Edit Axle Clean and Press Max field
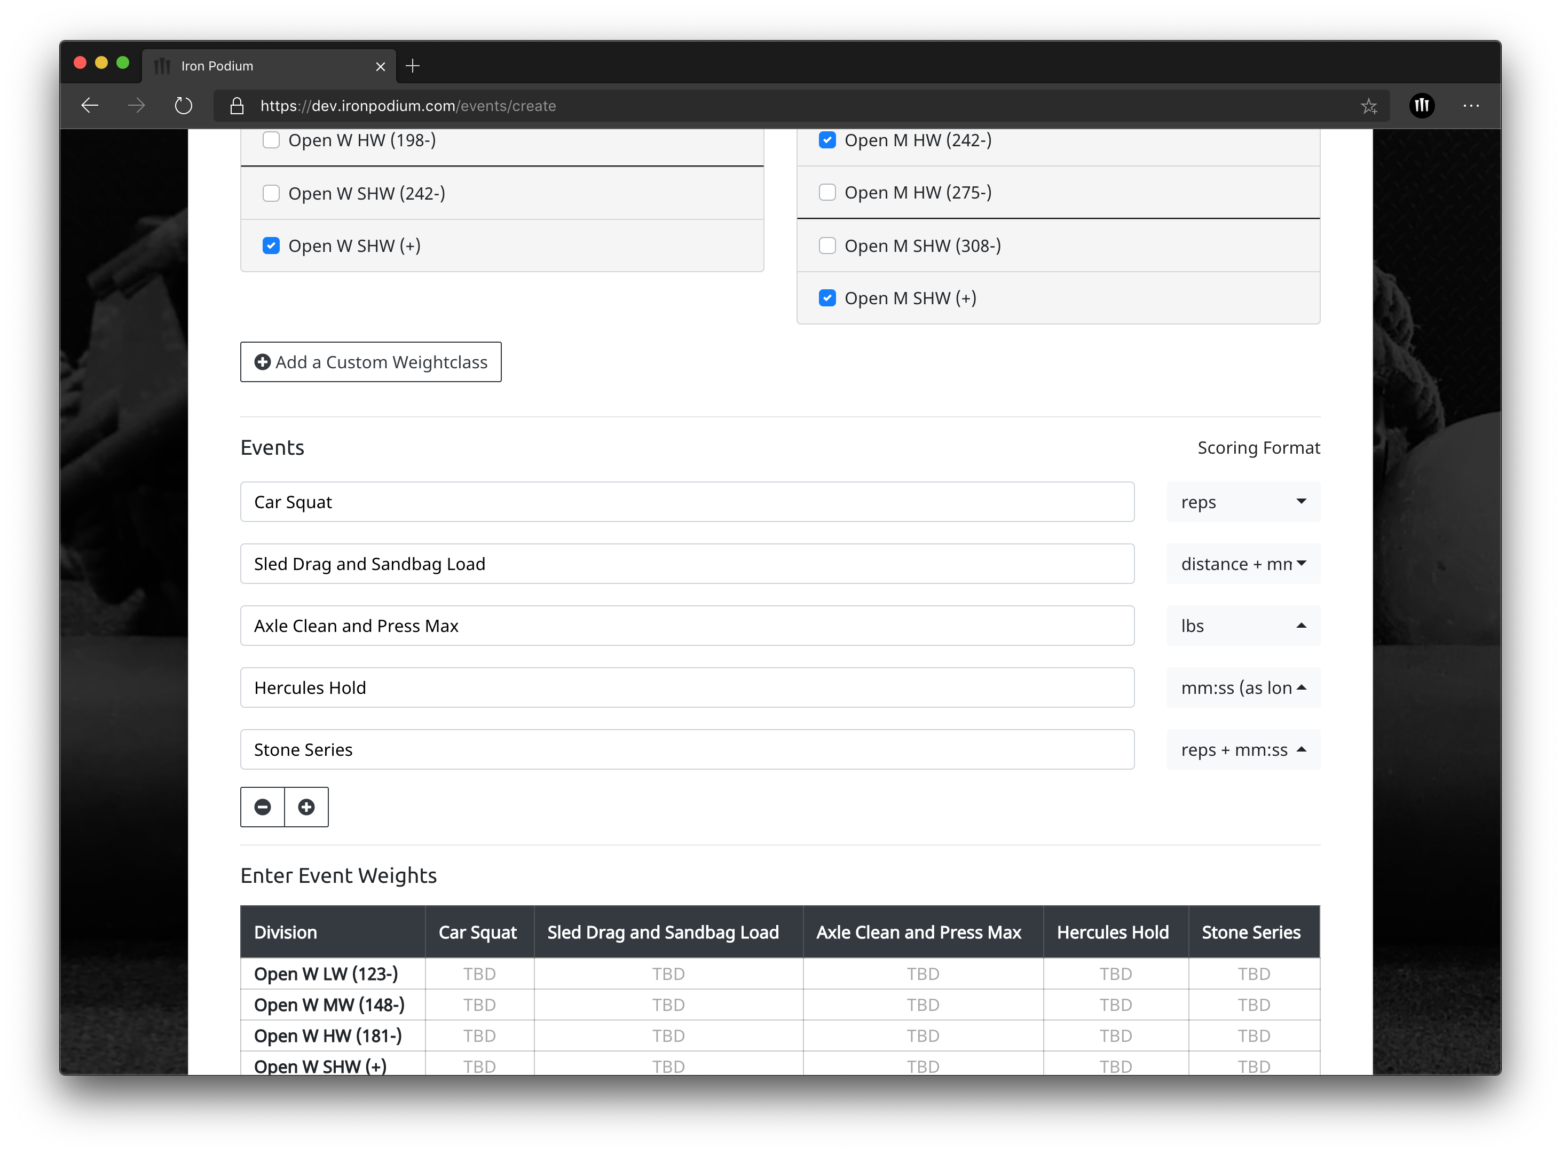The height and width of the screenshot is (1154, 1561). coord(687,625)
